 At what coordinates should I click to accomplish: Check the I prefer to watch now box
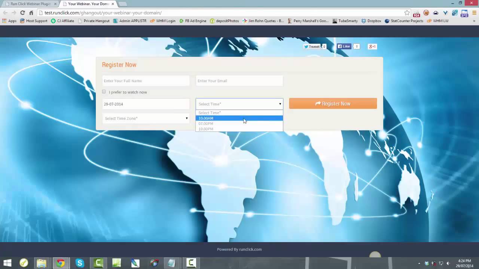point(104,92)
